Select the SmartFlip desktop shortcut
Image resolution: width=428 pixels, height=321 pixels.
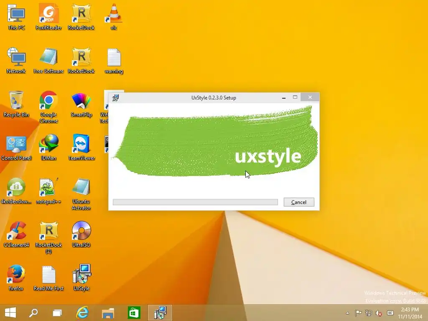click(x=81, y=104)
